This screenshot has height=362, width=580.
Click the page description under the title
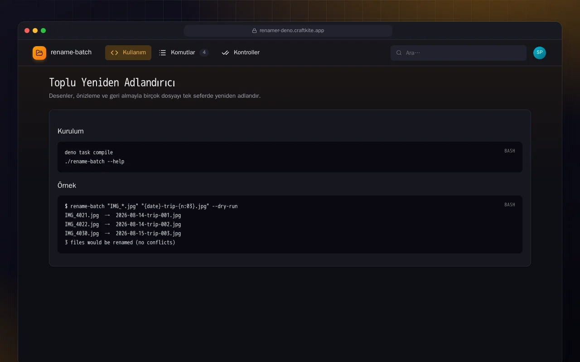click(x=155, y=96)
